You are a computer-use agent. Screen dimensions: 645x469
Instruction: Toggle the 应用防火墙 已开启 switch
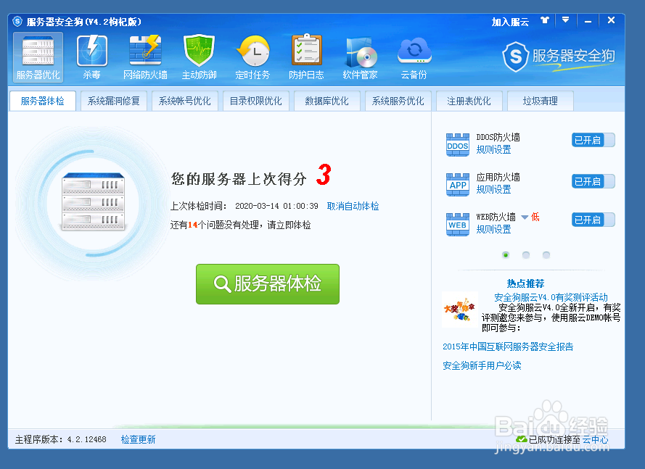pyautogui.click(x=593, y=181)
